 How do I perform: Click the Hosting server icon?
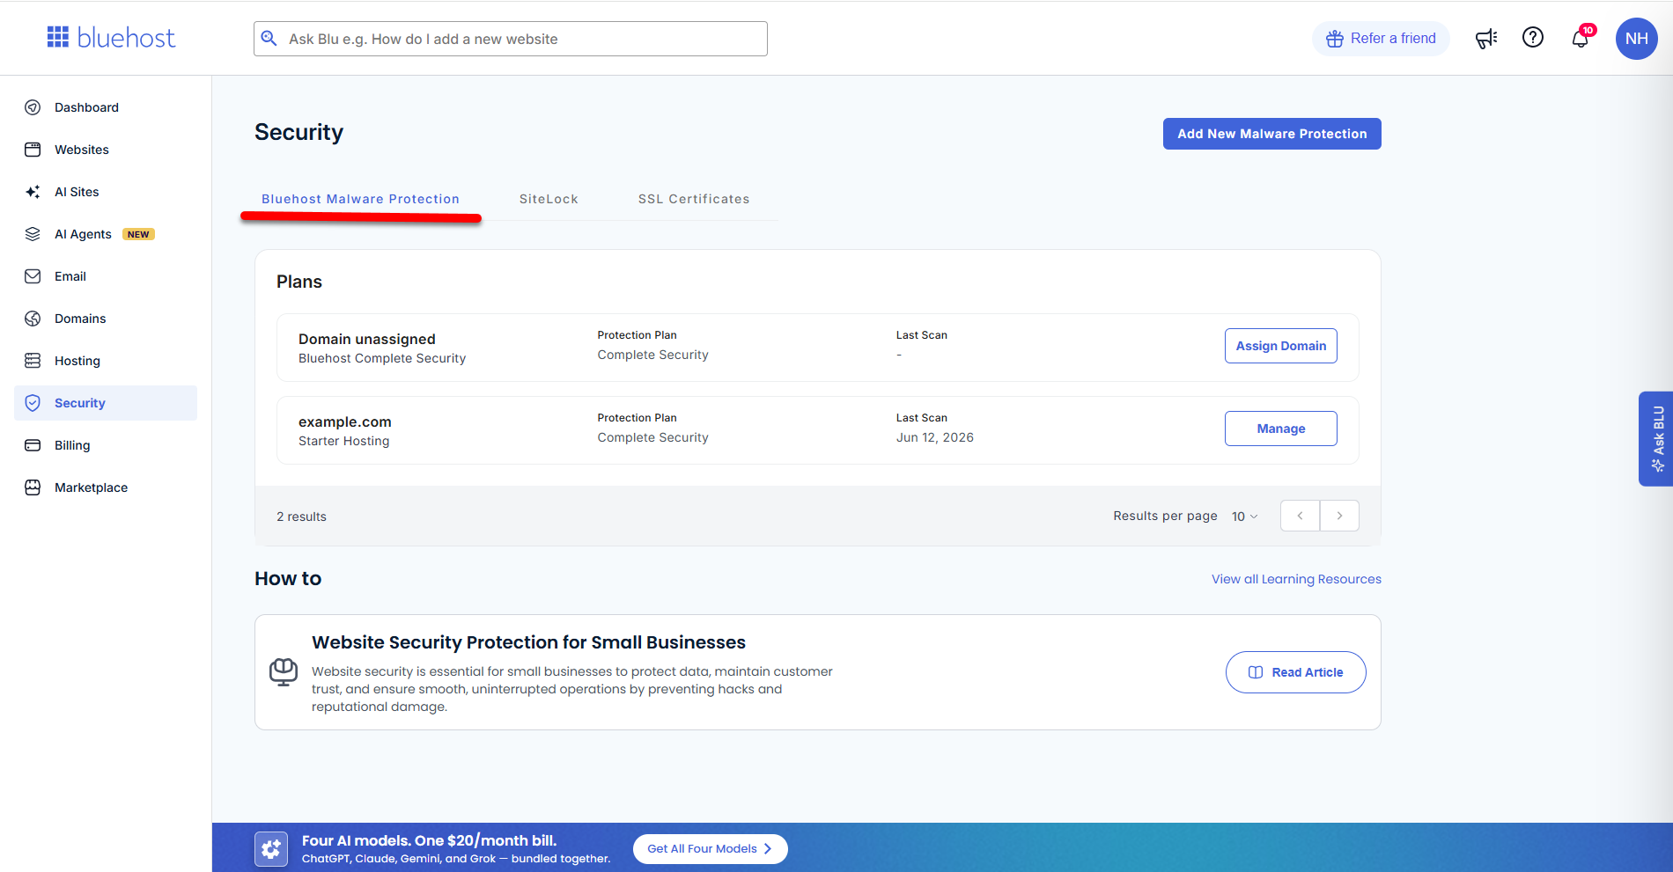click(33, 361)
